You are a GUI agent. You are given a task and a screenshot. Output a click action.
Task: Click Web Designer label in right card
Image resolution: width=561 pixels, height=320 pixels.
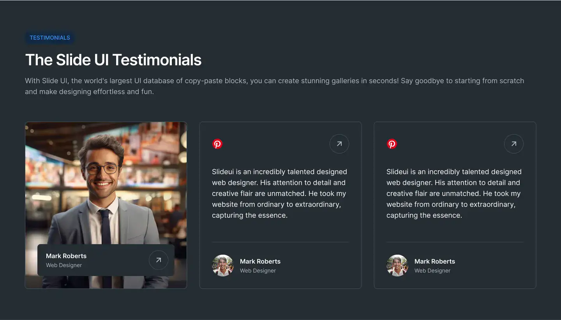coord(432,271)
